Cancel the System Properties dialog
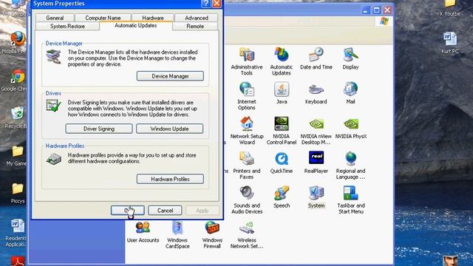The height and width of the screenshot is (266, 473). (165, 210)
